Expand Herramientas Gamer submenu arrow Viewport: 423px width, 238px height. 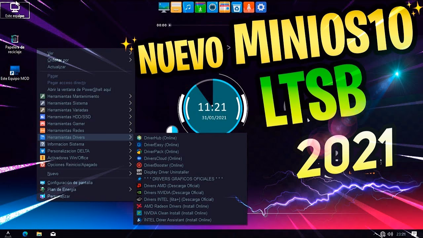pos(131,124)
